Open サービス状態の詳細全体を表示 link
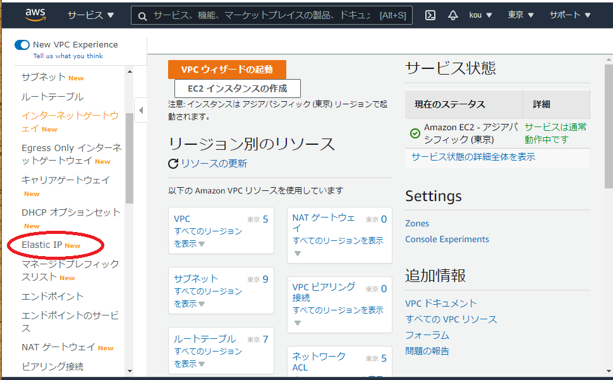 point(473,157)
